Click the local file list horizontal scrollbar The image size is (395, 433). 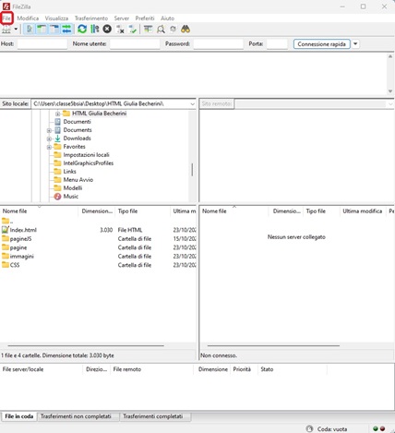point(86,345)
